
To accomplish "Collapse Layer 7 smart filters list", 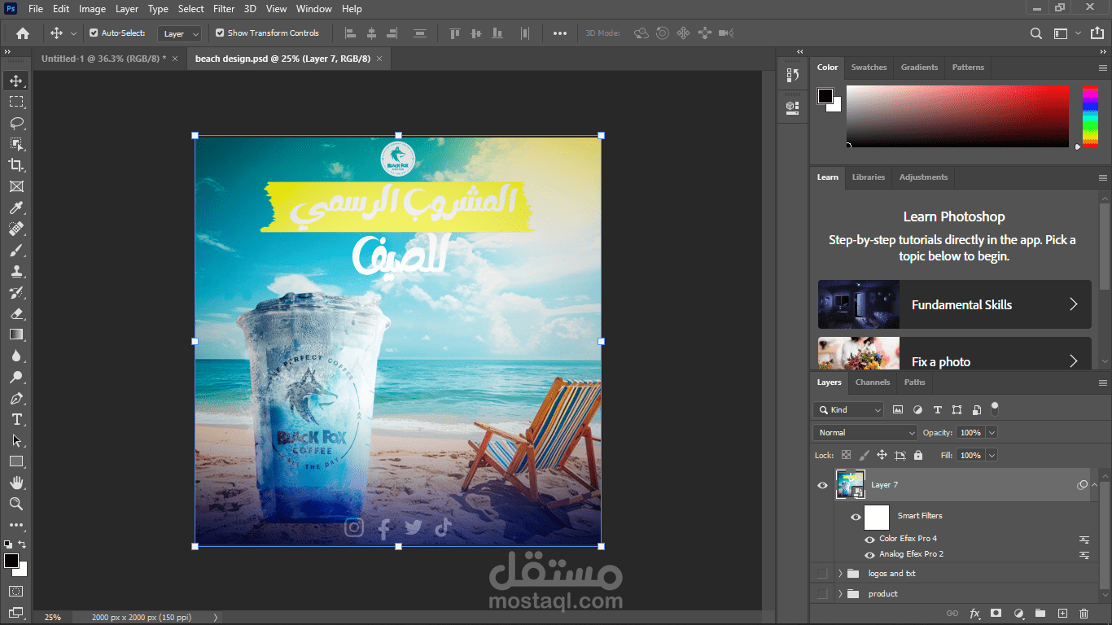I will (x=1094, y=485).
